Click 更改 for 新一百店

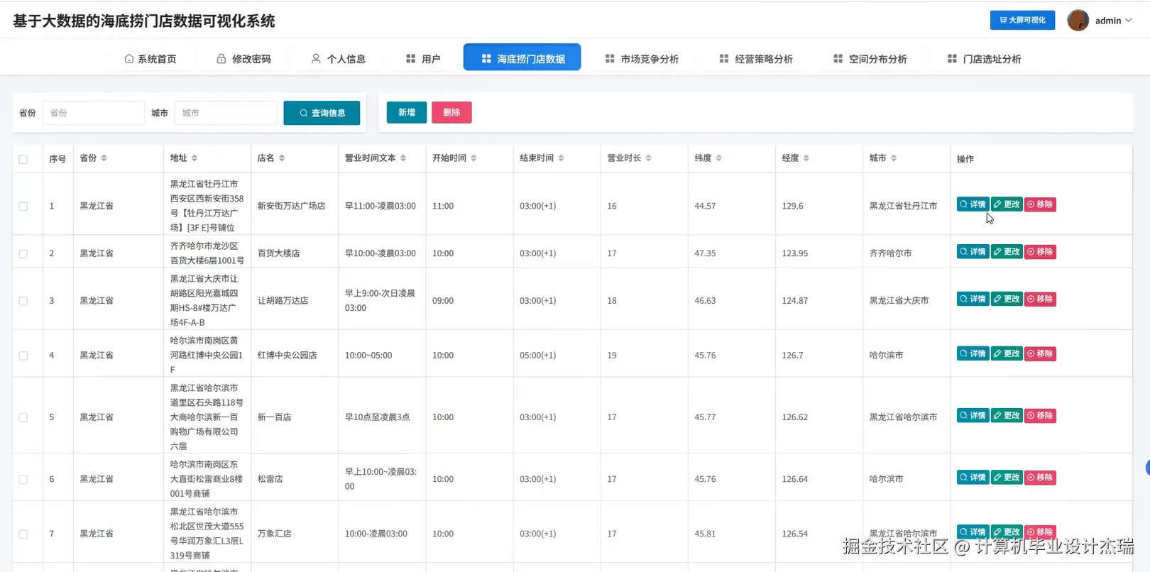1007,416
